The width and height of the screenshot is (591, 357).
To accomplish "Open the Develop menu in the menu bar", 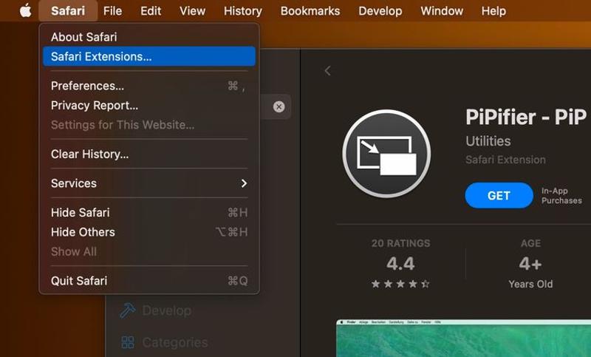I will tap(380, 11).
